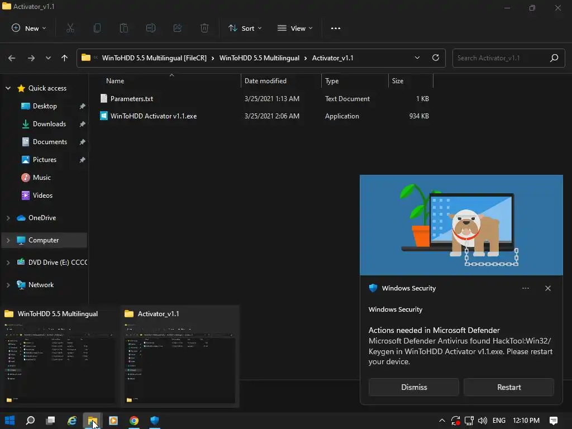Go forward with the right arrow
Image resolution: width=572 pixels, height=429 pixels.
(31, 58)
